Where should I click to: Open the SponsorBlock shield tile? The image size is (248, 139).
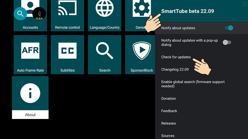(x=140, y=55)
